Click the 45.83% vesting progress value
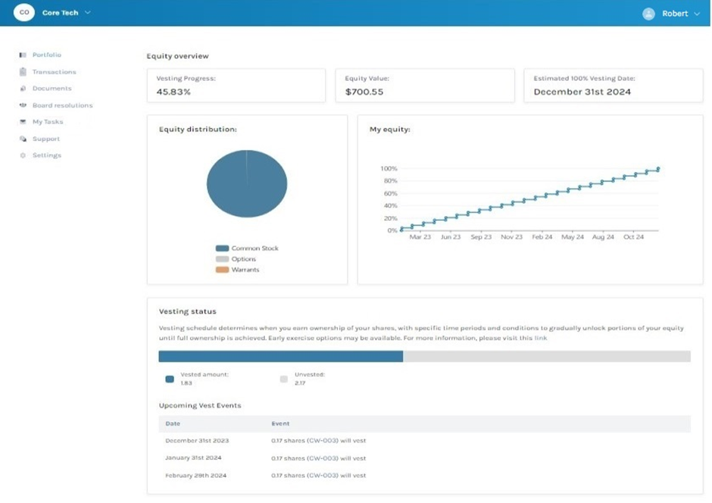Viewport: 712px width, 503px height. [173, 92]
